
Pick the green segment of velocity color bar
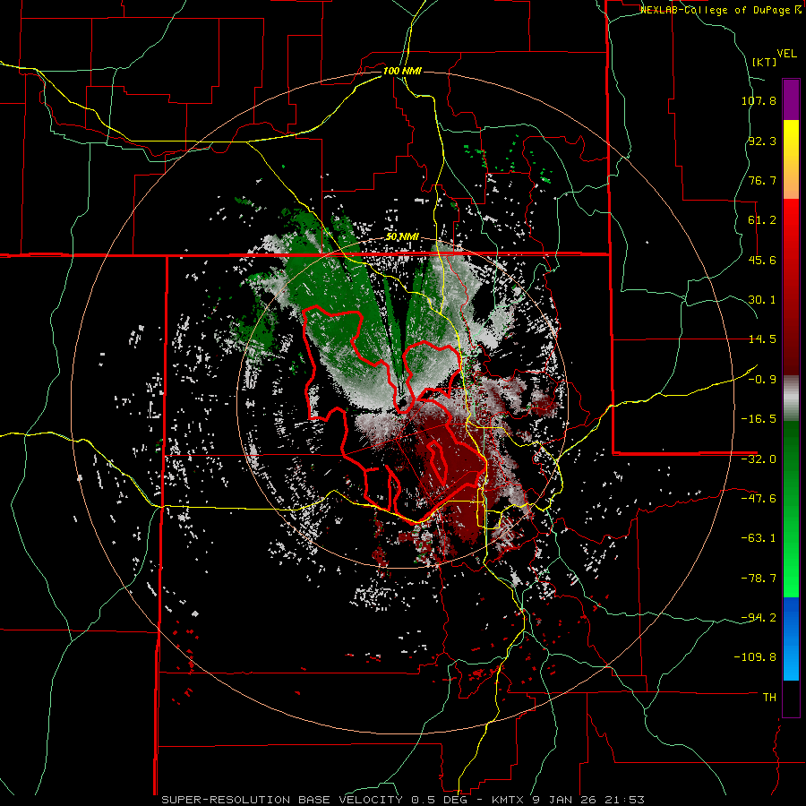point(791,509)
